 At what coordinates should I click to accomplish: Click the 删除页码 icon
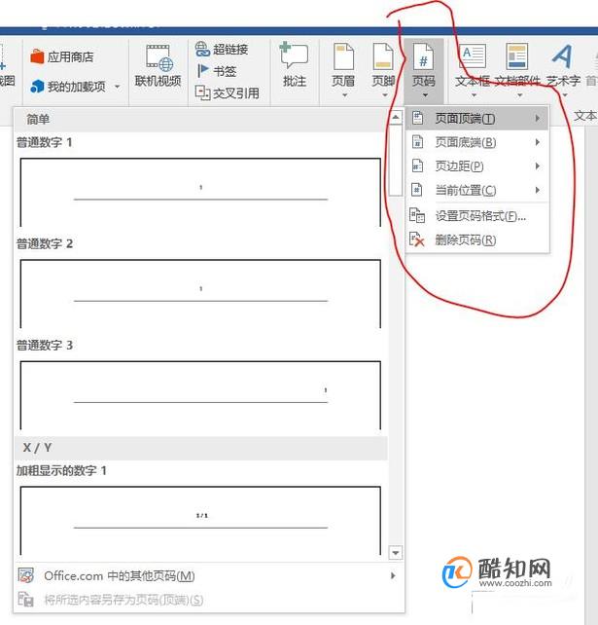tap(417, 239)
